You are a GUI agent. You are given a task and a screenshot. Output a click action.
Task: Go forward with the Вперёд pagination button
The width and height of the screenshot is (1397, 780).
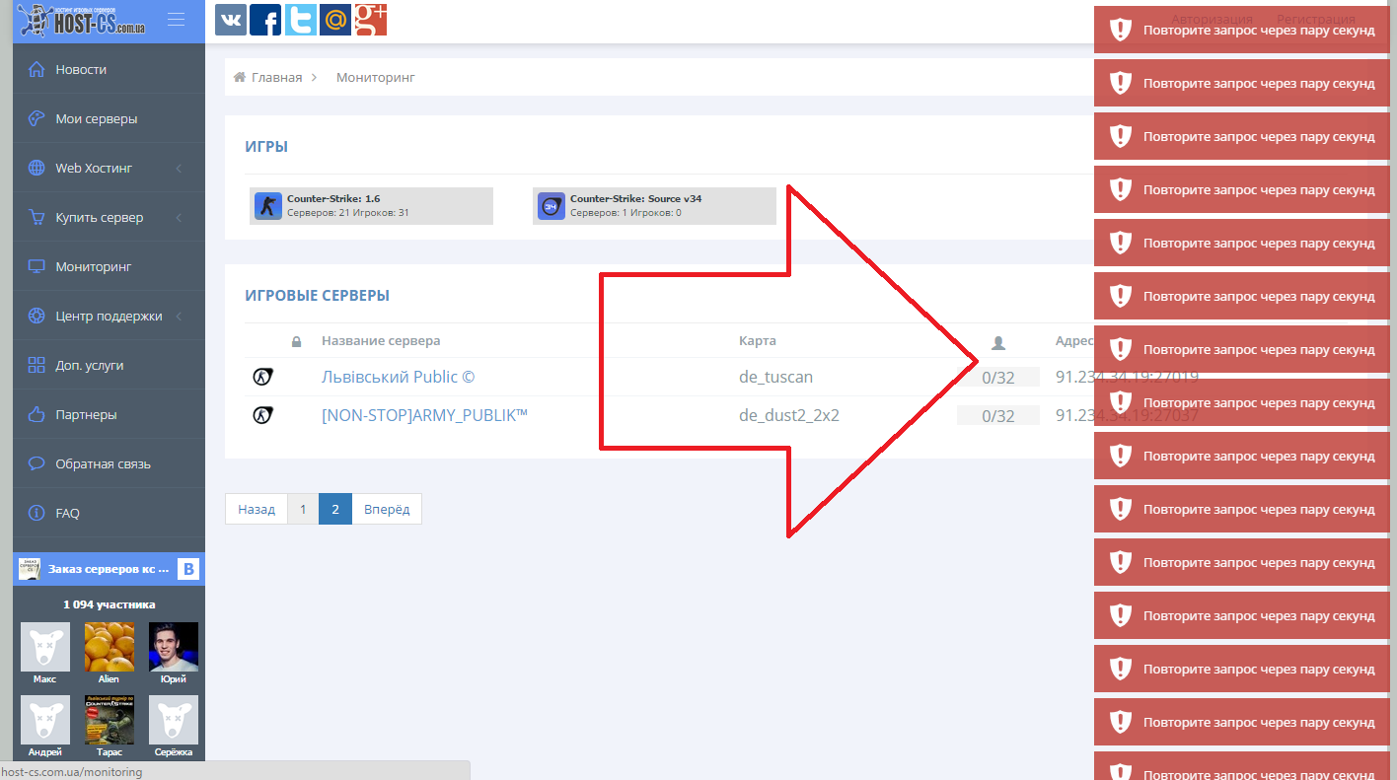[387, 509]
